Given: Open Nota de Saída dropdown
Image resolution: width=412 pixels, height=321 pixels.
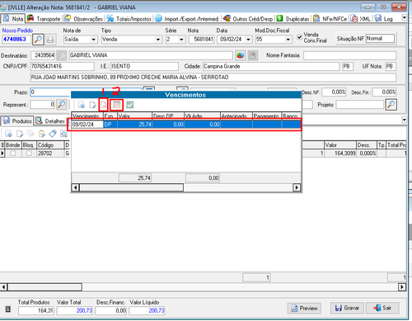Looking at the screenshot, I should pyautogui.click(x=93, y=40).
